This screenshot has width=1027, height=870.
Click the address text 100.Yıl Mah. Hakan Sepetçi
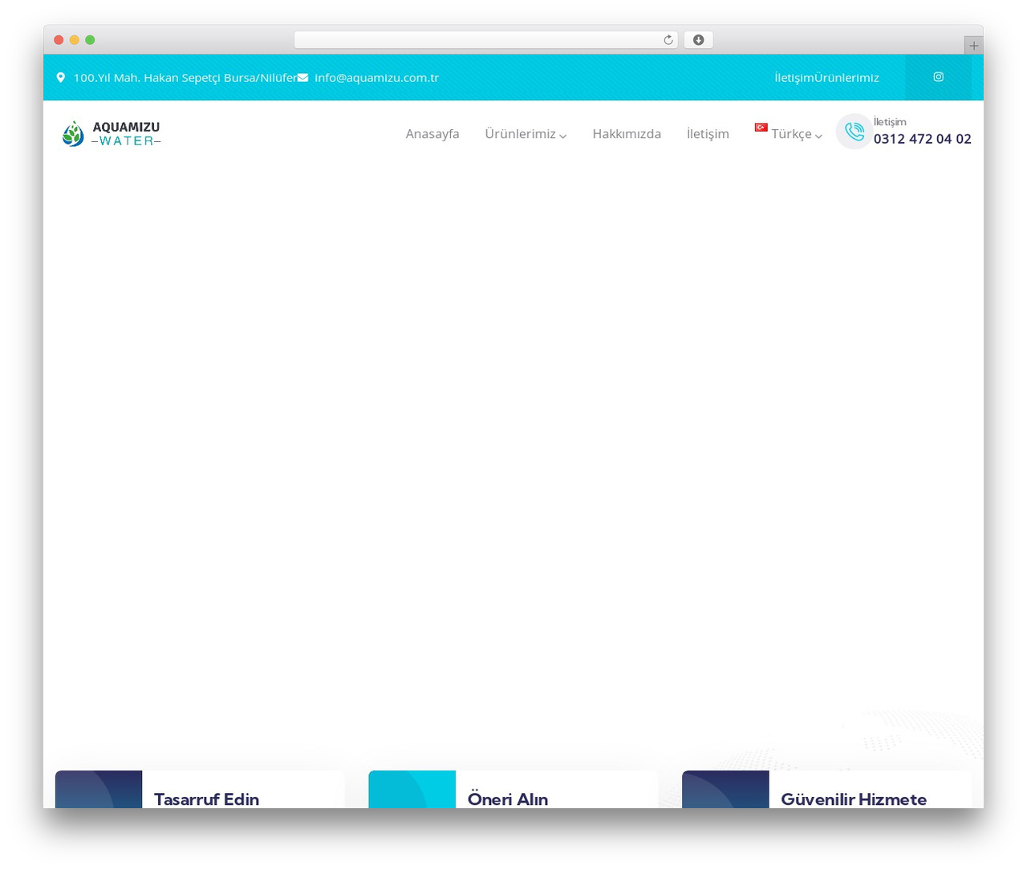coord(185,78)
